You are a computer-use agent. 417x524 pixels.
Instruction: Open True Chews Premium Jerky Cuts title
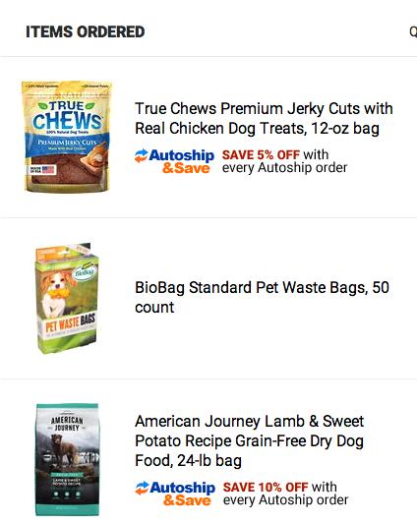pyautogui.click(x=264, y=119)
